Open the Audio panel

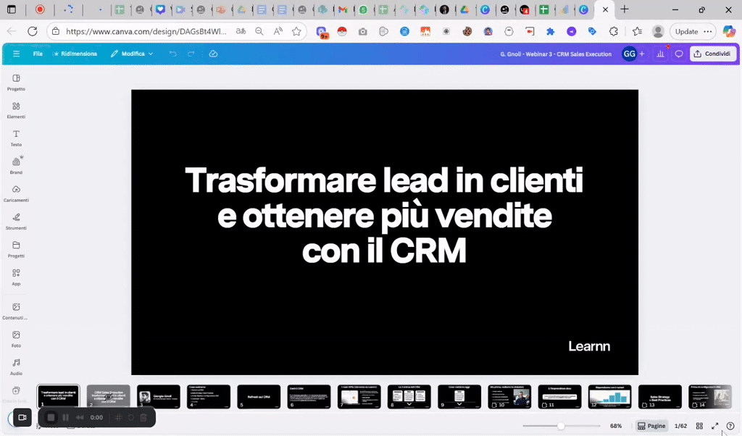point(16,367)
